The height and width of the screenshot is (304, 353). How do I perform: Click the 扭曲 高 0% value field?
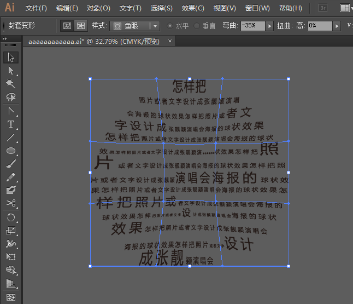tap(320, 26)
